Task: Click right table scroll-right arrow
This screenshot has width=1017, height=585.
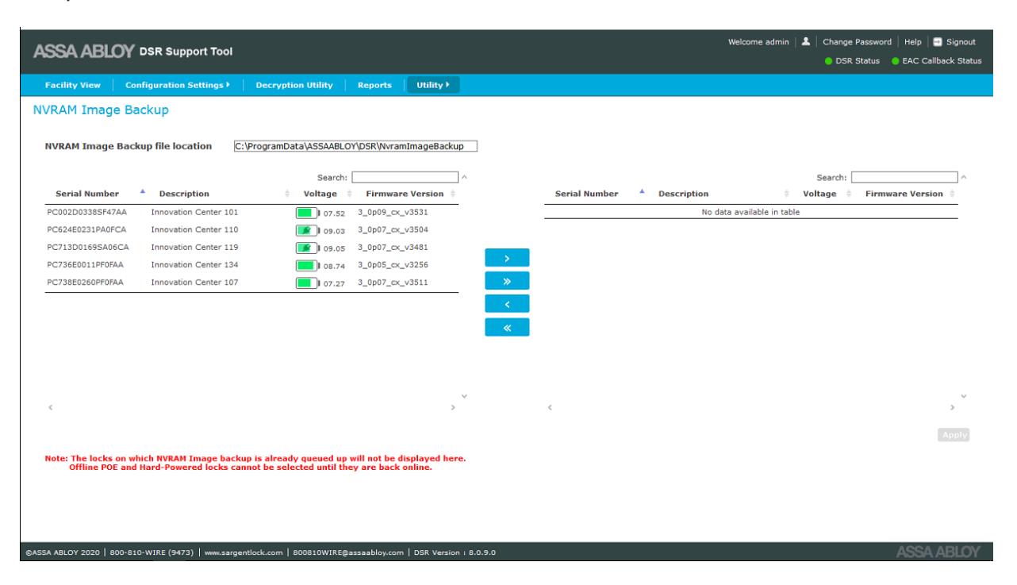Action: point(954,407)
